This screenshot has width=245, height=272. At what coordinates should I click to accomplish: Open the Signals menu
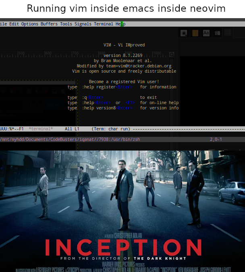coord(83,24)
